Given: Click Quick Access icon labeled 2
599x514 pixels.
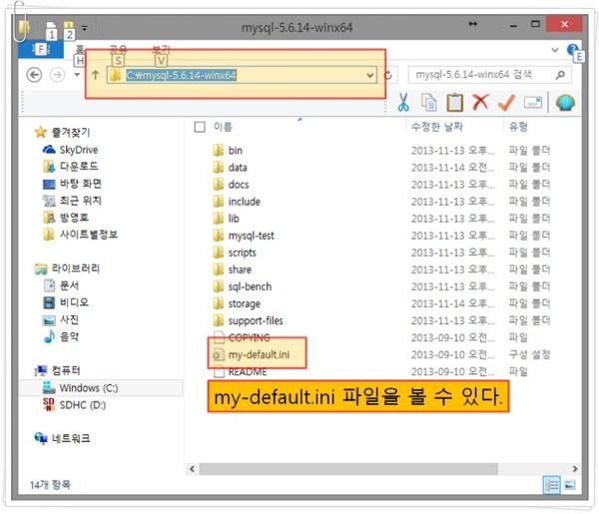Looking at the screenshot, I should [69, 30].
